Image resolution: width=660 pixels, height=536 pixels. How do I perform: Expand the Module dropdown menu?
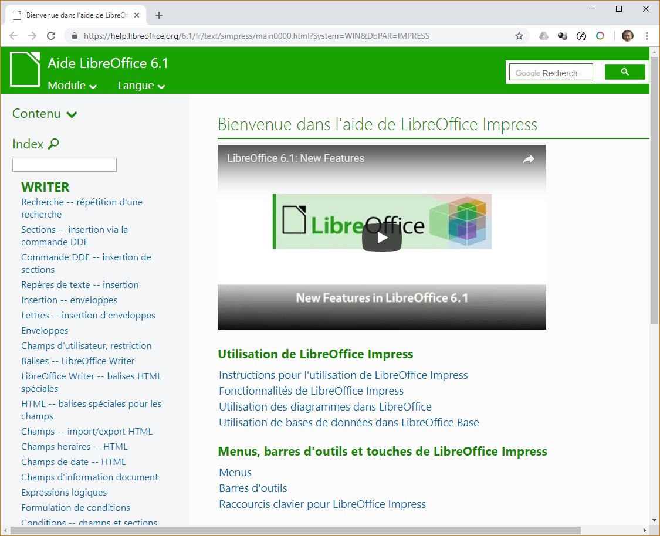pos(72,86)
